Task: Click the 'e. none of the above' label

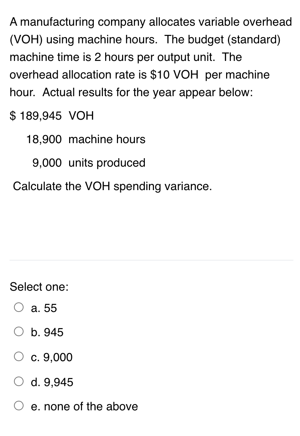Action: [85, 406]
